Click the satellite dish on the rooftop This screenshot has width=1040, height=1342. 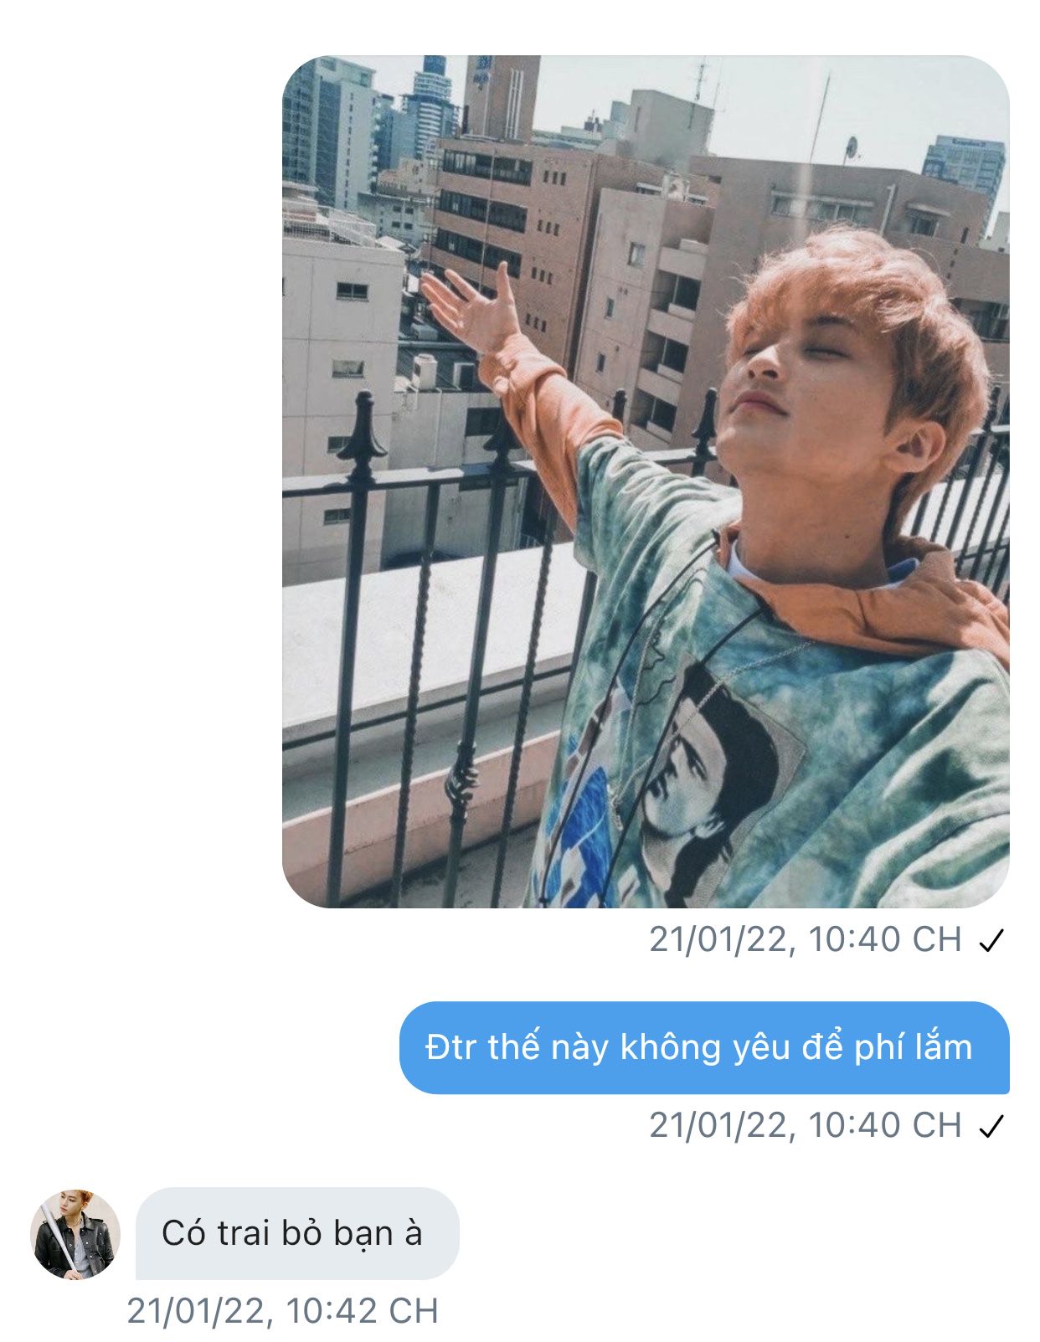tap(851, 148)
